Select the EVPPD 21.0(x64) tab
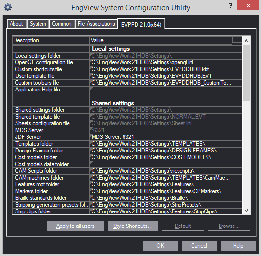This screenshot has height=256, width=261. pos(141,24)
